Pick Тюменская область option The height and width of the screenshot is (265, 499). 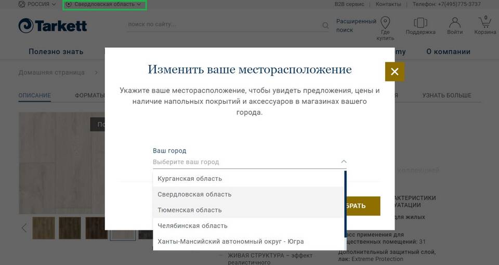248,210
